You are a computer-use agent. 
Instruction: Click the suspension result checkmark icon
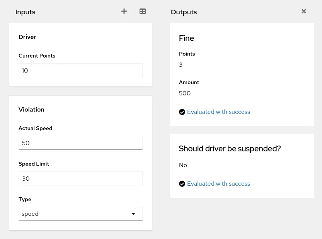[182, 184]
